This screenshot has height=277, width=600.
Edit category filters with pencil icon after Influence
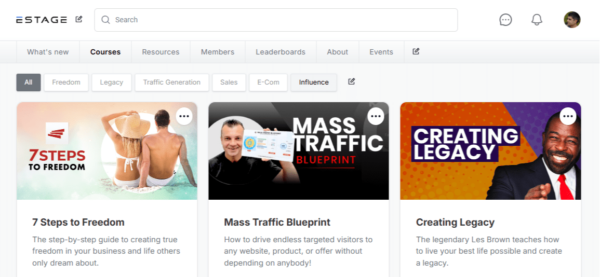pos(352,81)
